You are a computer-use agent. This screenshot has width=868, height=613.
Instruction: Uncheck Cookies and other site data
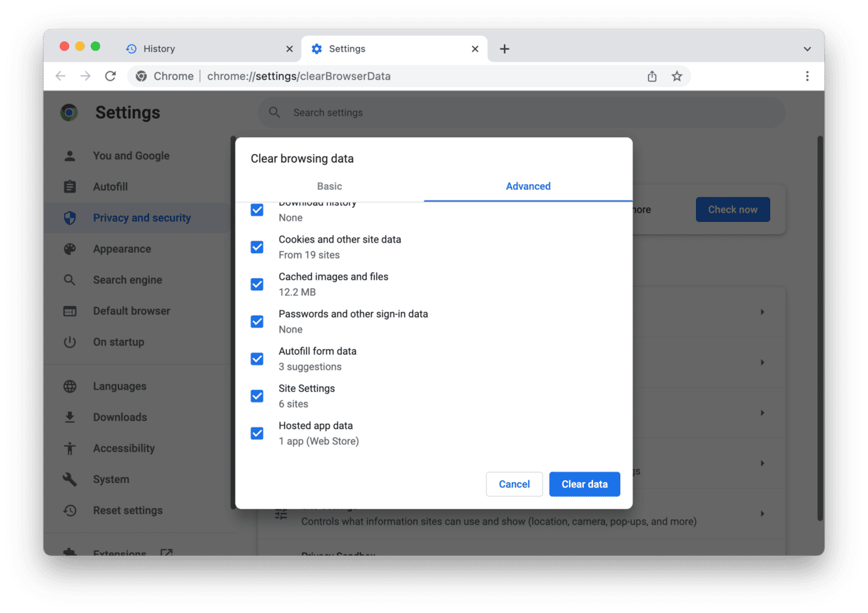pyautogui.click(x=257, y=247)
